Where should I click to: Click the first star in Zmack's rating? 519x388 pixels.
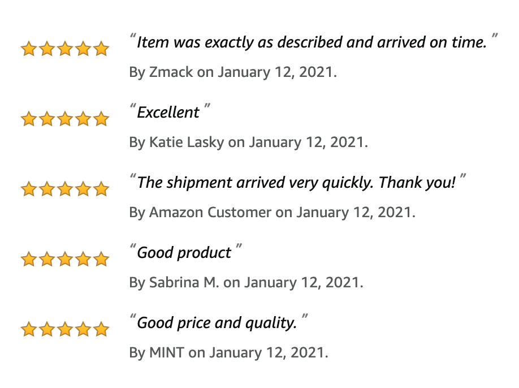29,49
